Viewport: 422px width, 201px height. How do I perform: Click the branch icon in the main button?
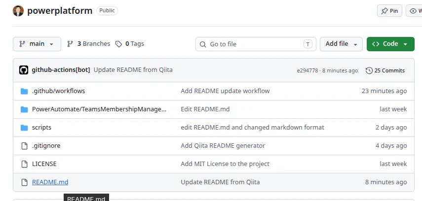22,44
